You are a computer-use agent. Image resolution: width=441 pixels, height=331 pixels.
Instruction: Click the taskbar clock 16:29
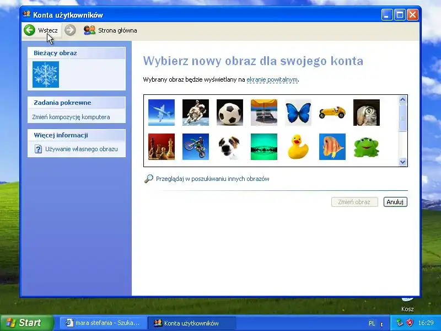[426, 323]
